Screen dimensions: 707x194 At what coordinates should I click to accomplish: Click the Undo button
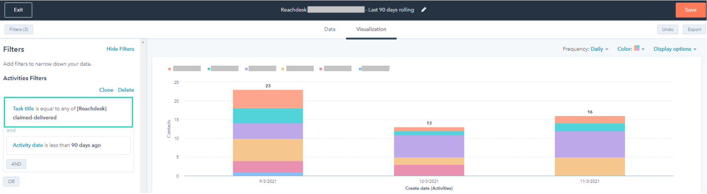click(x=668, y=30)
